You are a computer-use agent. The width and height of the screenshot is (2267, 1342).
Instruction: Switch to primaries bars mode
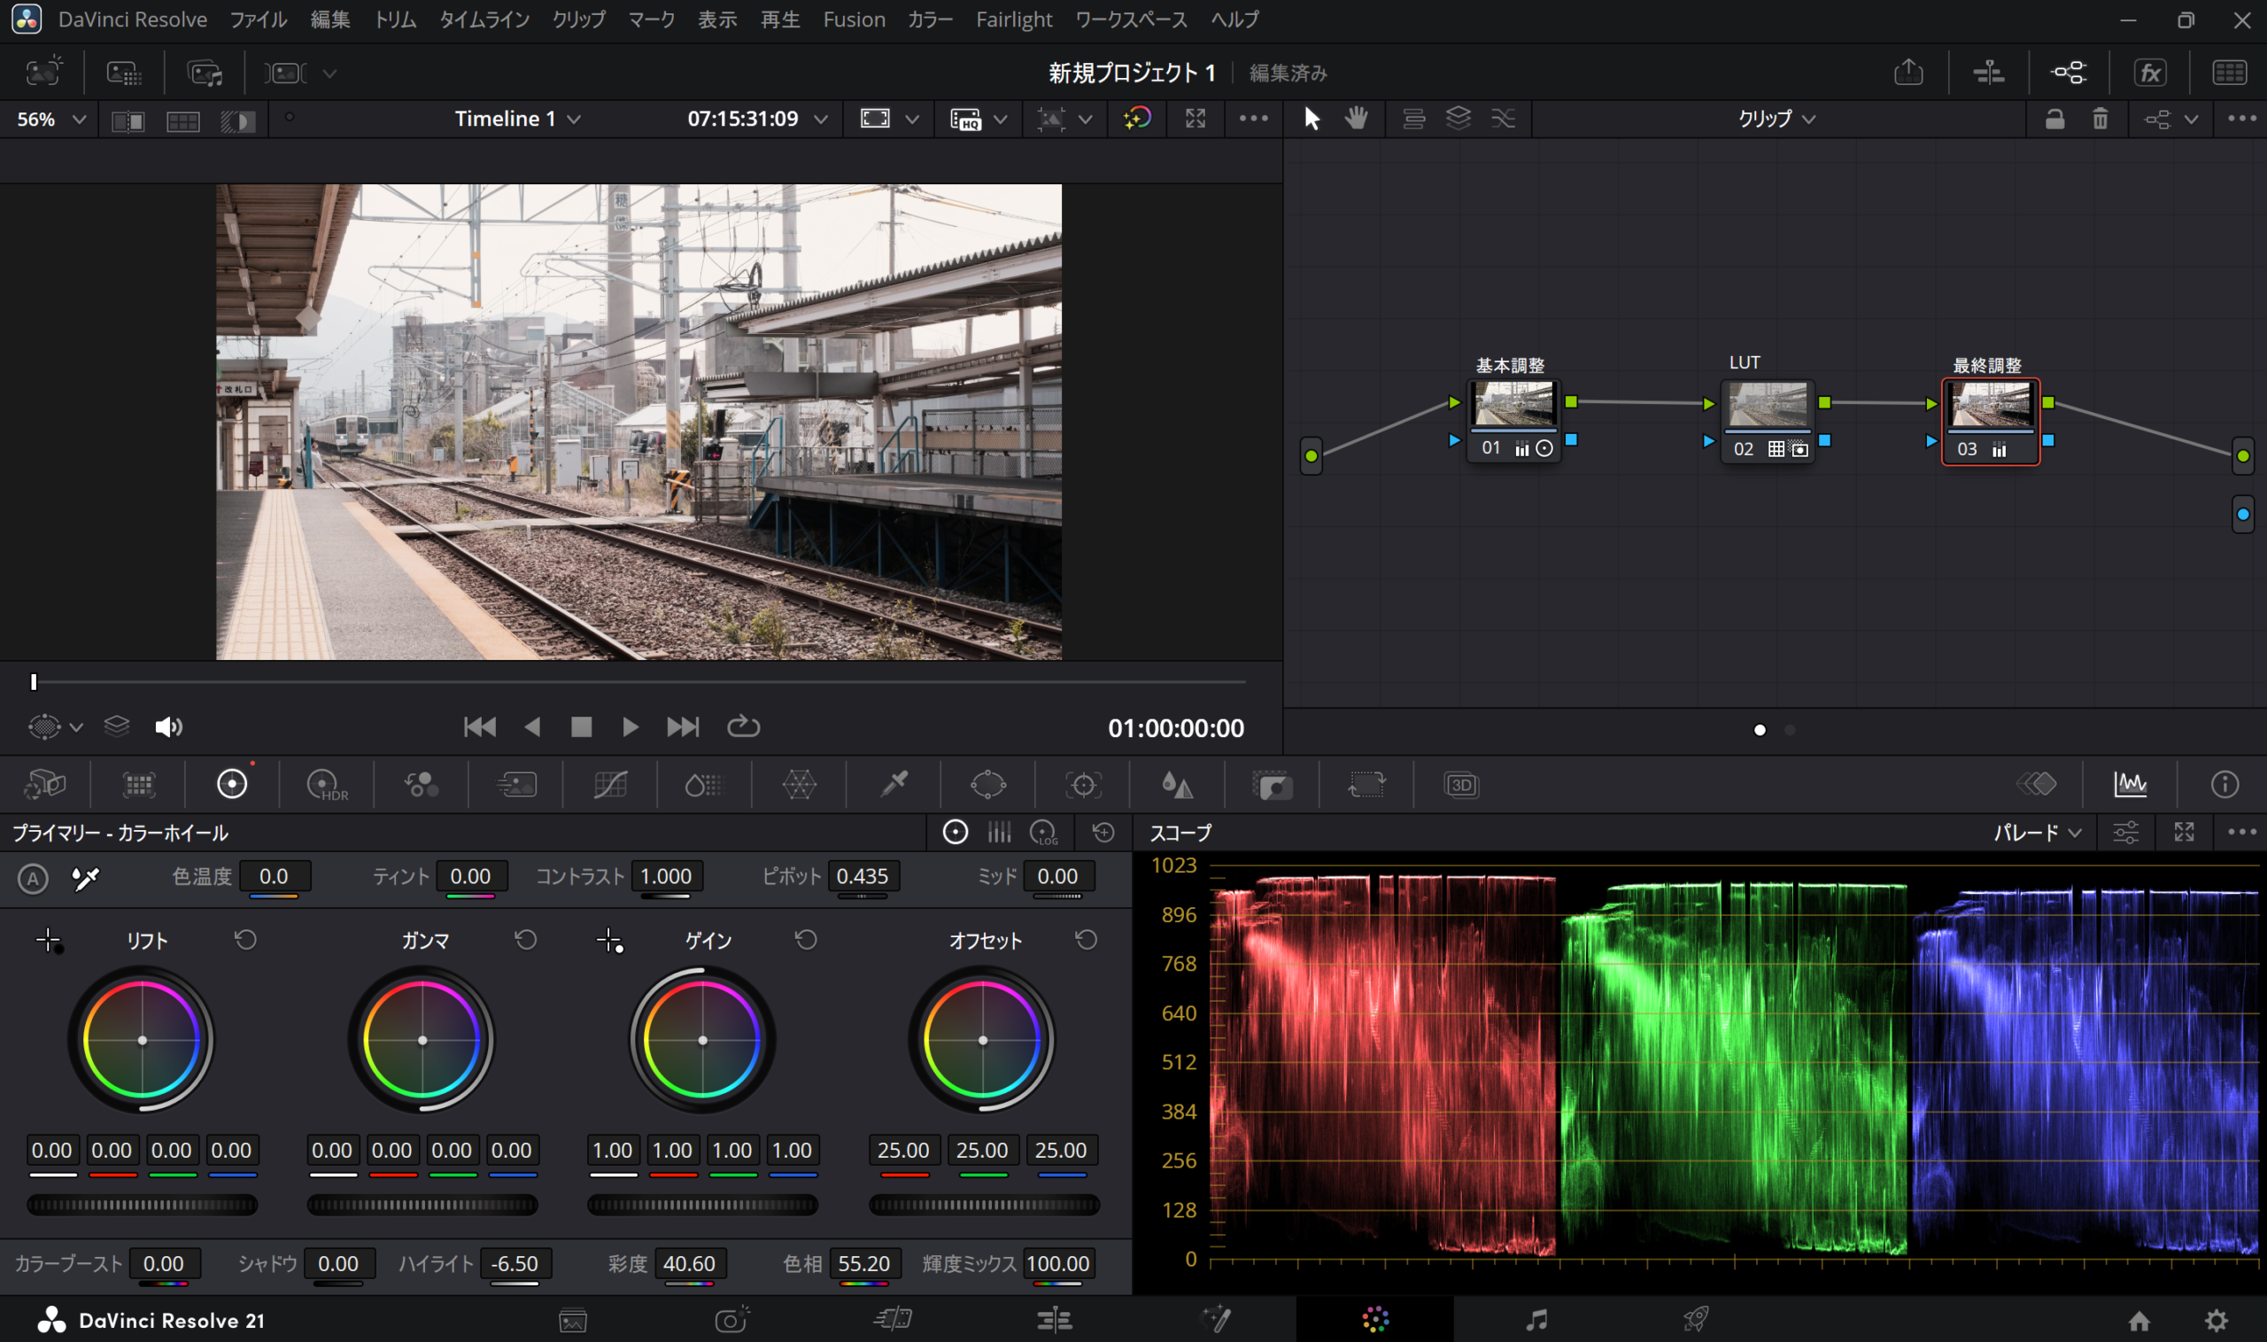[999, 832]
